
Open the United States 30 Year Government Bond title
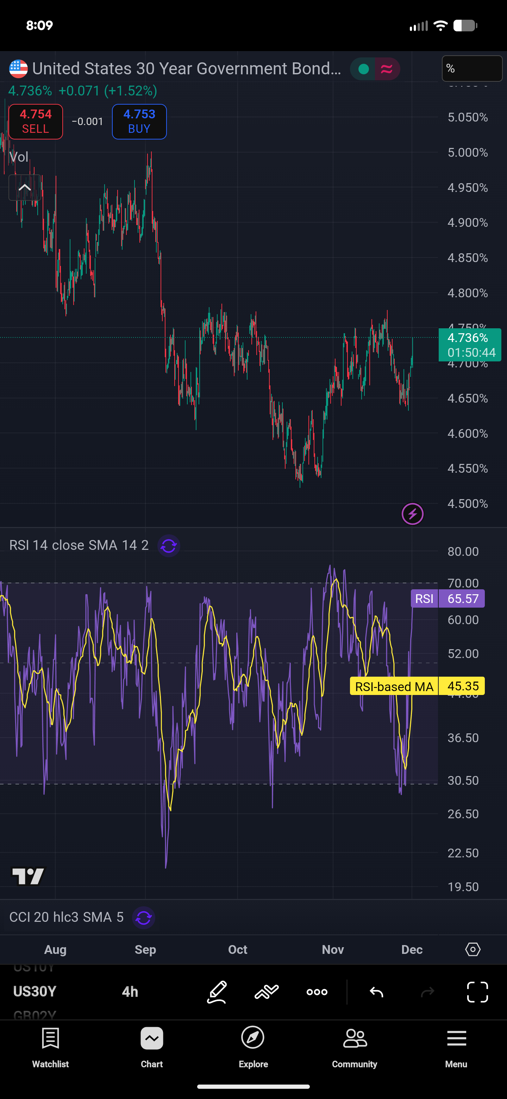point(187,68)
